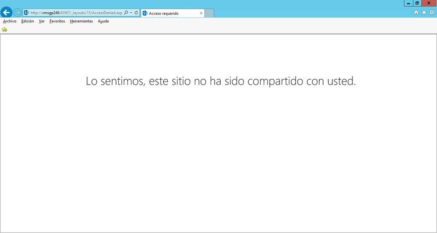Close the Acceso requerido tab

[x=201, y=13]
